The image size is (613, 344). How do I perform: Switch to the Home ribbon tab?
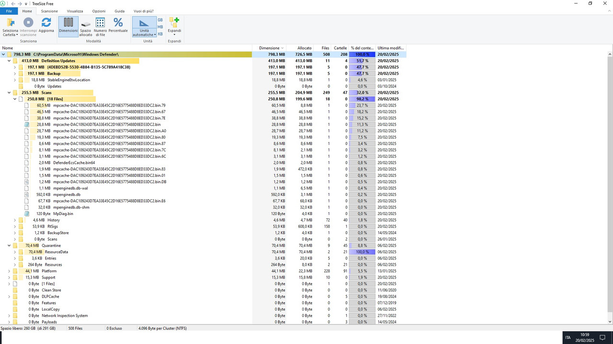click(x=27, y=11)
